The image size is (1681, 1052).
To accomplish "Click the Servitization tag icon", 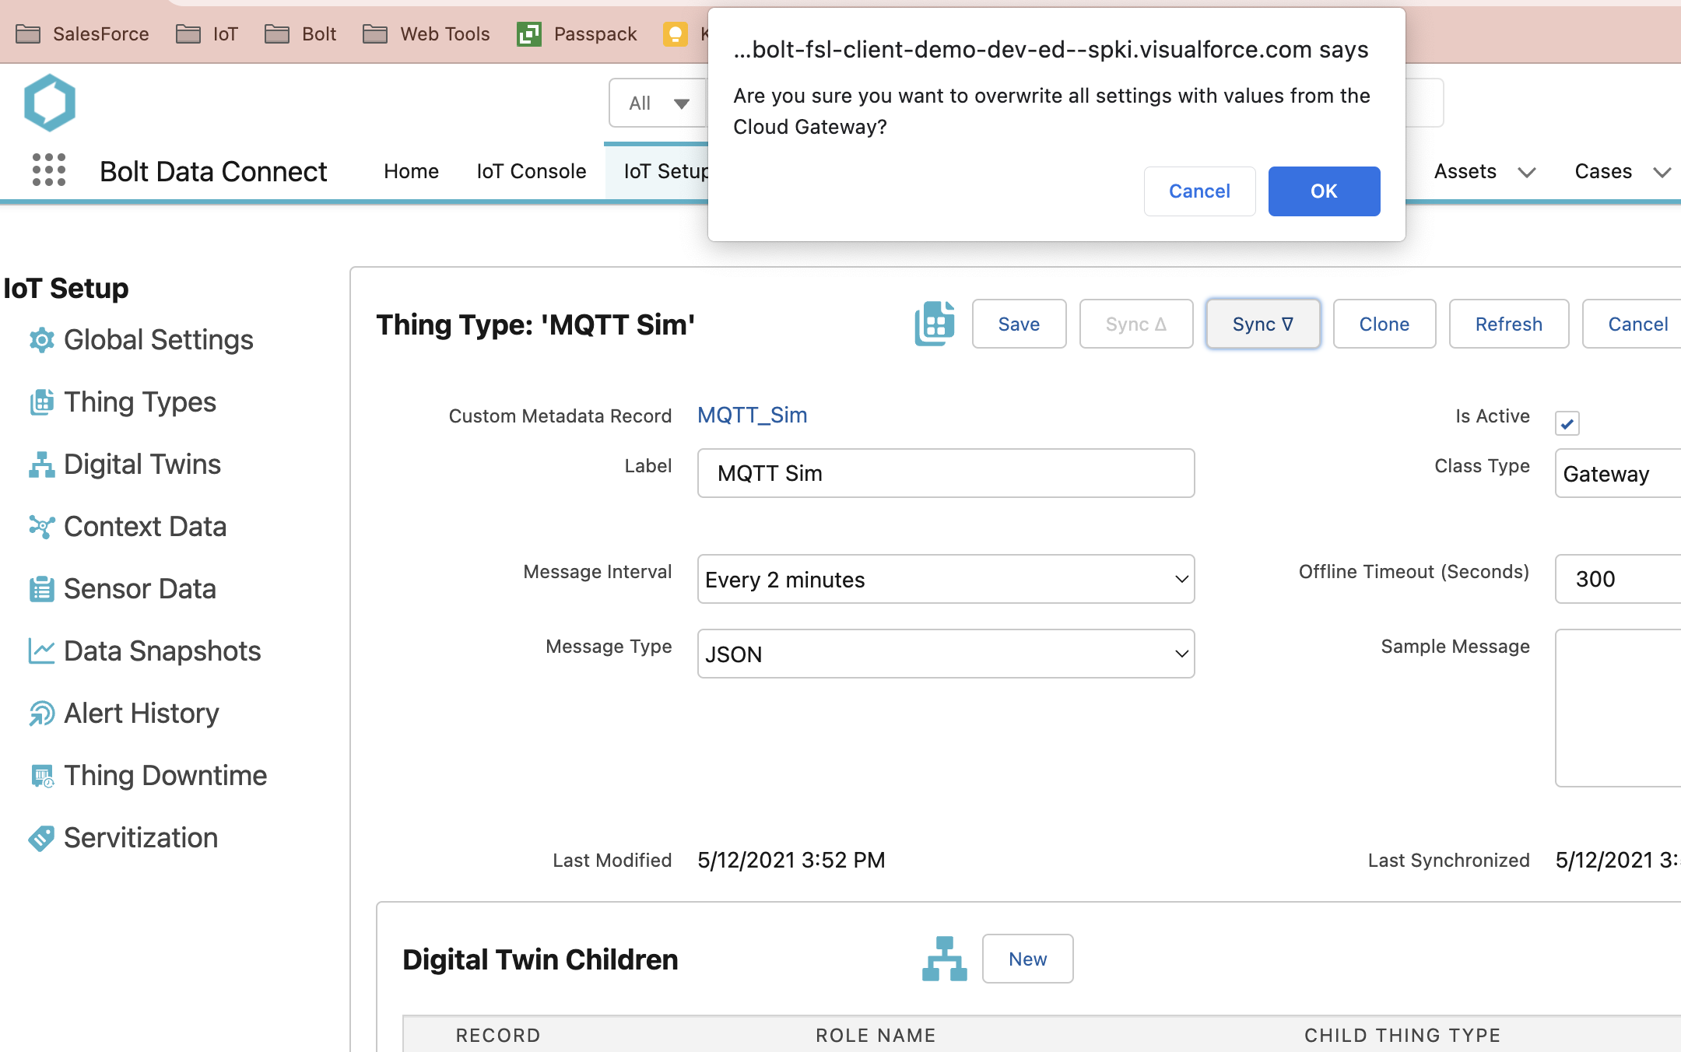I will 42,838.
